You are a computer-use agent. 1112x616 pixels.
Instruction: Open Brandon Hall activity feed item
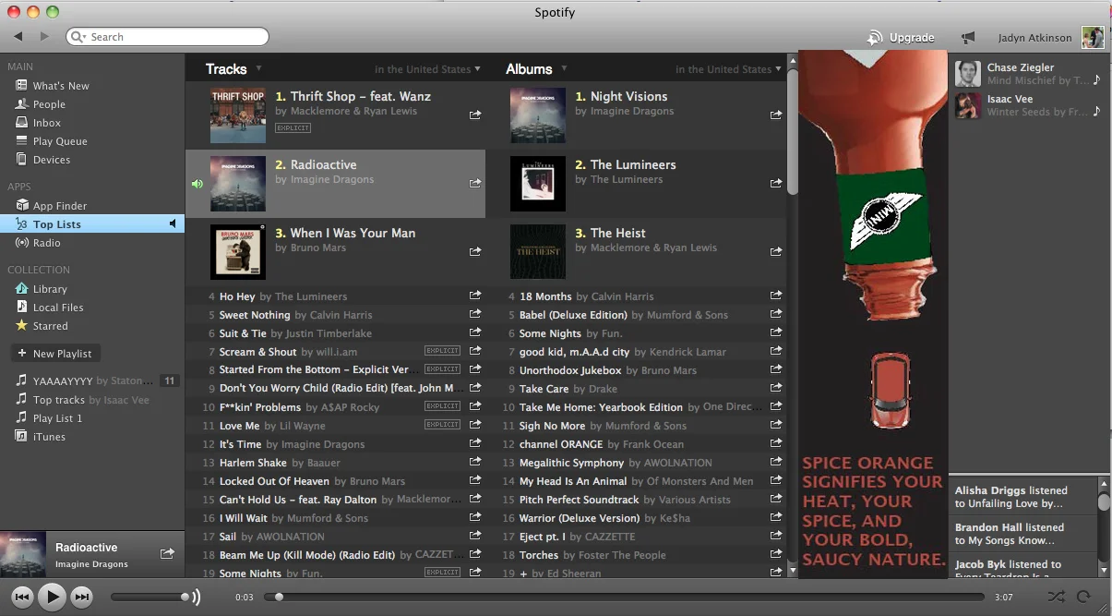pos(1022,534)
